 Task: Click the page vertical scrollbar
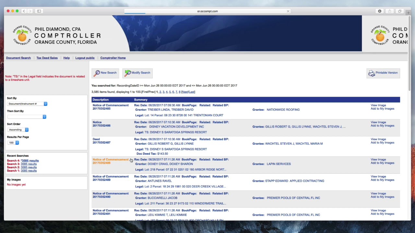pos(409,53)
